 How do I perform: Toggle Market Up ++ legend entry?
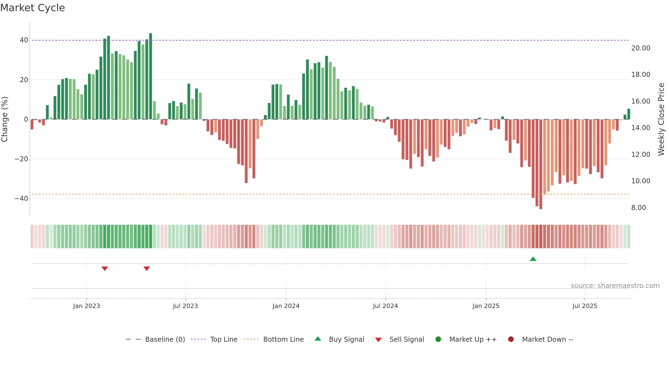[x=466, y=339]
